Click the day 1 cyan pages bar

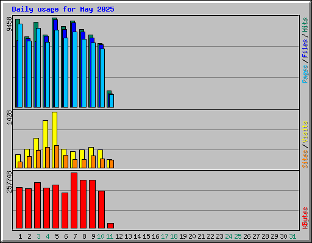click(x=20, y=66)
